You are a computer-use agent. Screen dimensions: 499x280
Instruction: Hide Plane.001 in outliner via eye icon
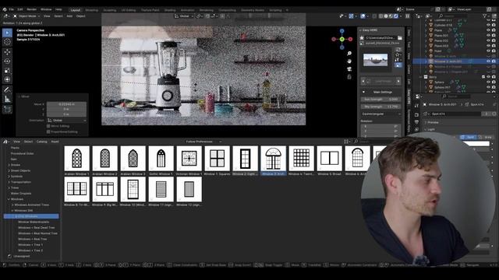(x=488, y=35)
